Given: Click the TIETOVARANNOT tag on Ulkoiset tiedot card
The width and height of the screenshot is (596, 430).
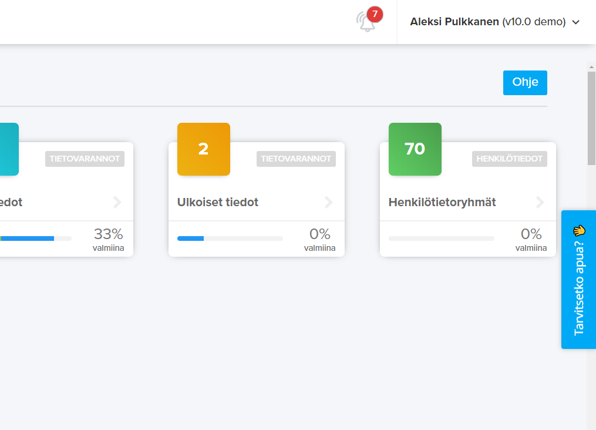Looking at the screenshot, I should (296, 159).
